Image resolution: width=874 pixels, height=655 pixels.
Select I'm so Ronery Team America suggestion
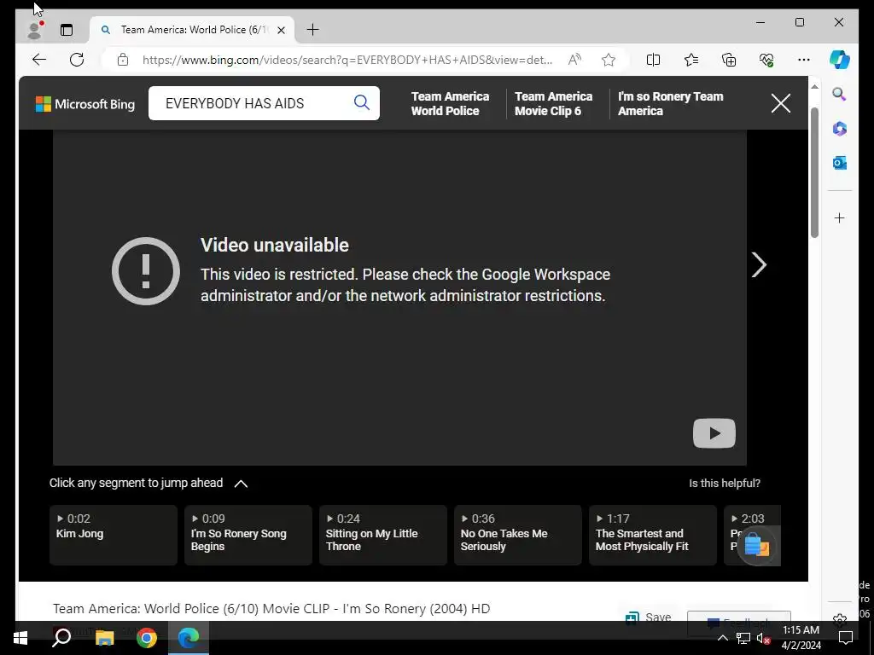point(671,103)
